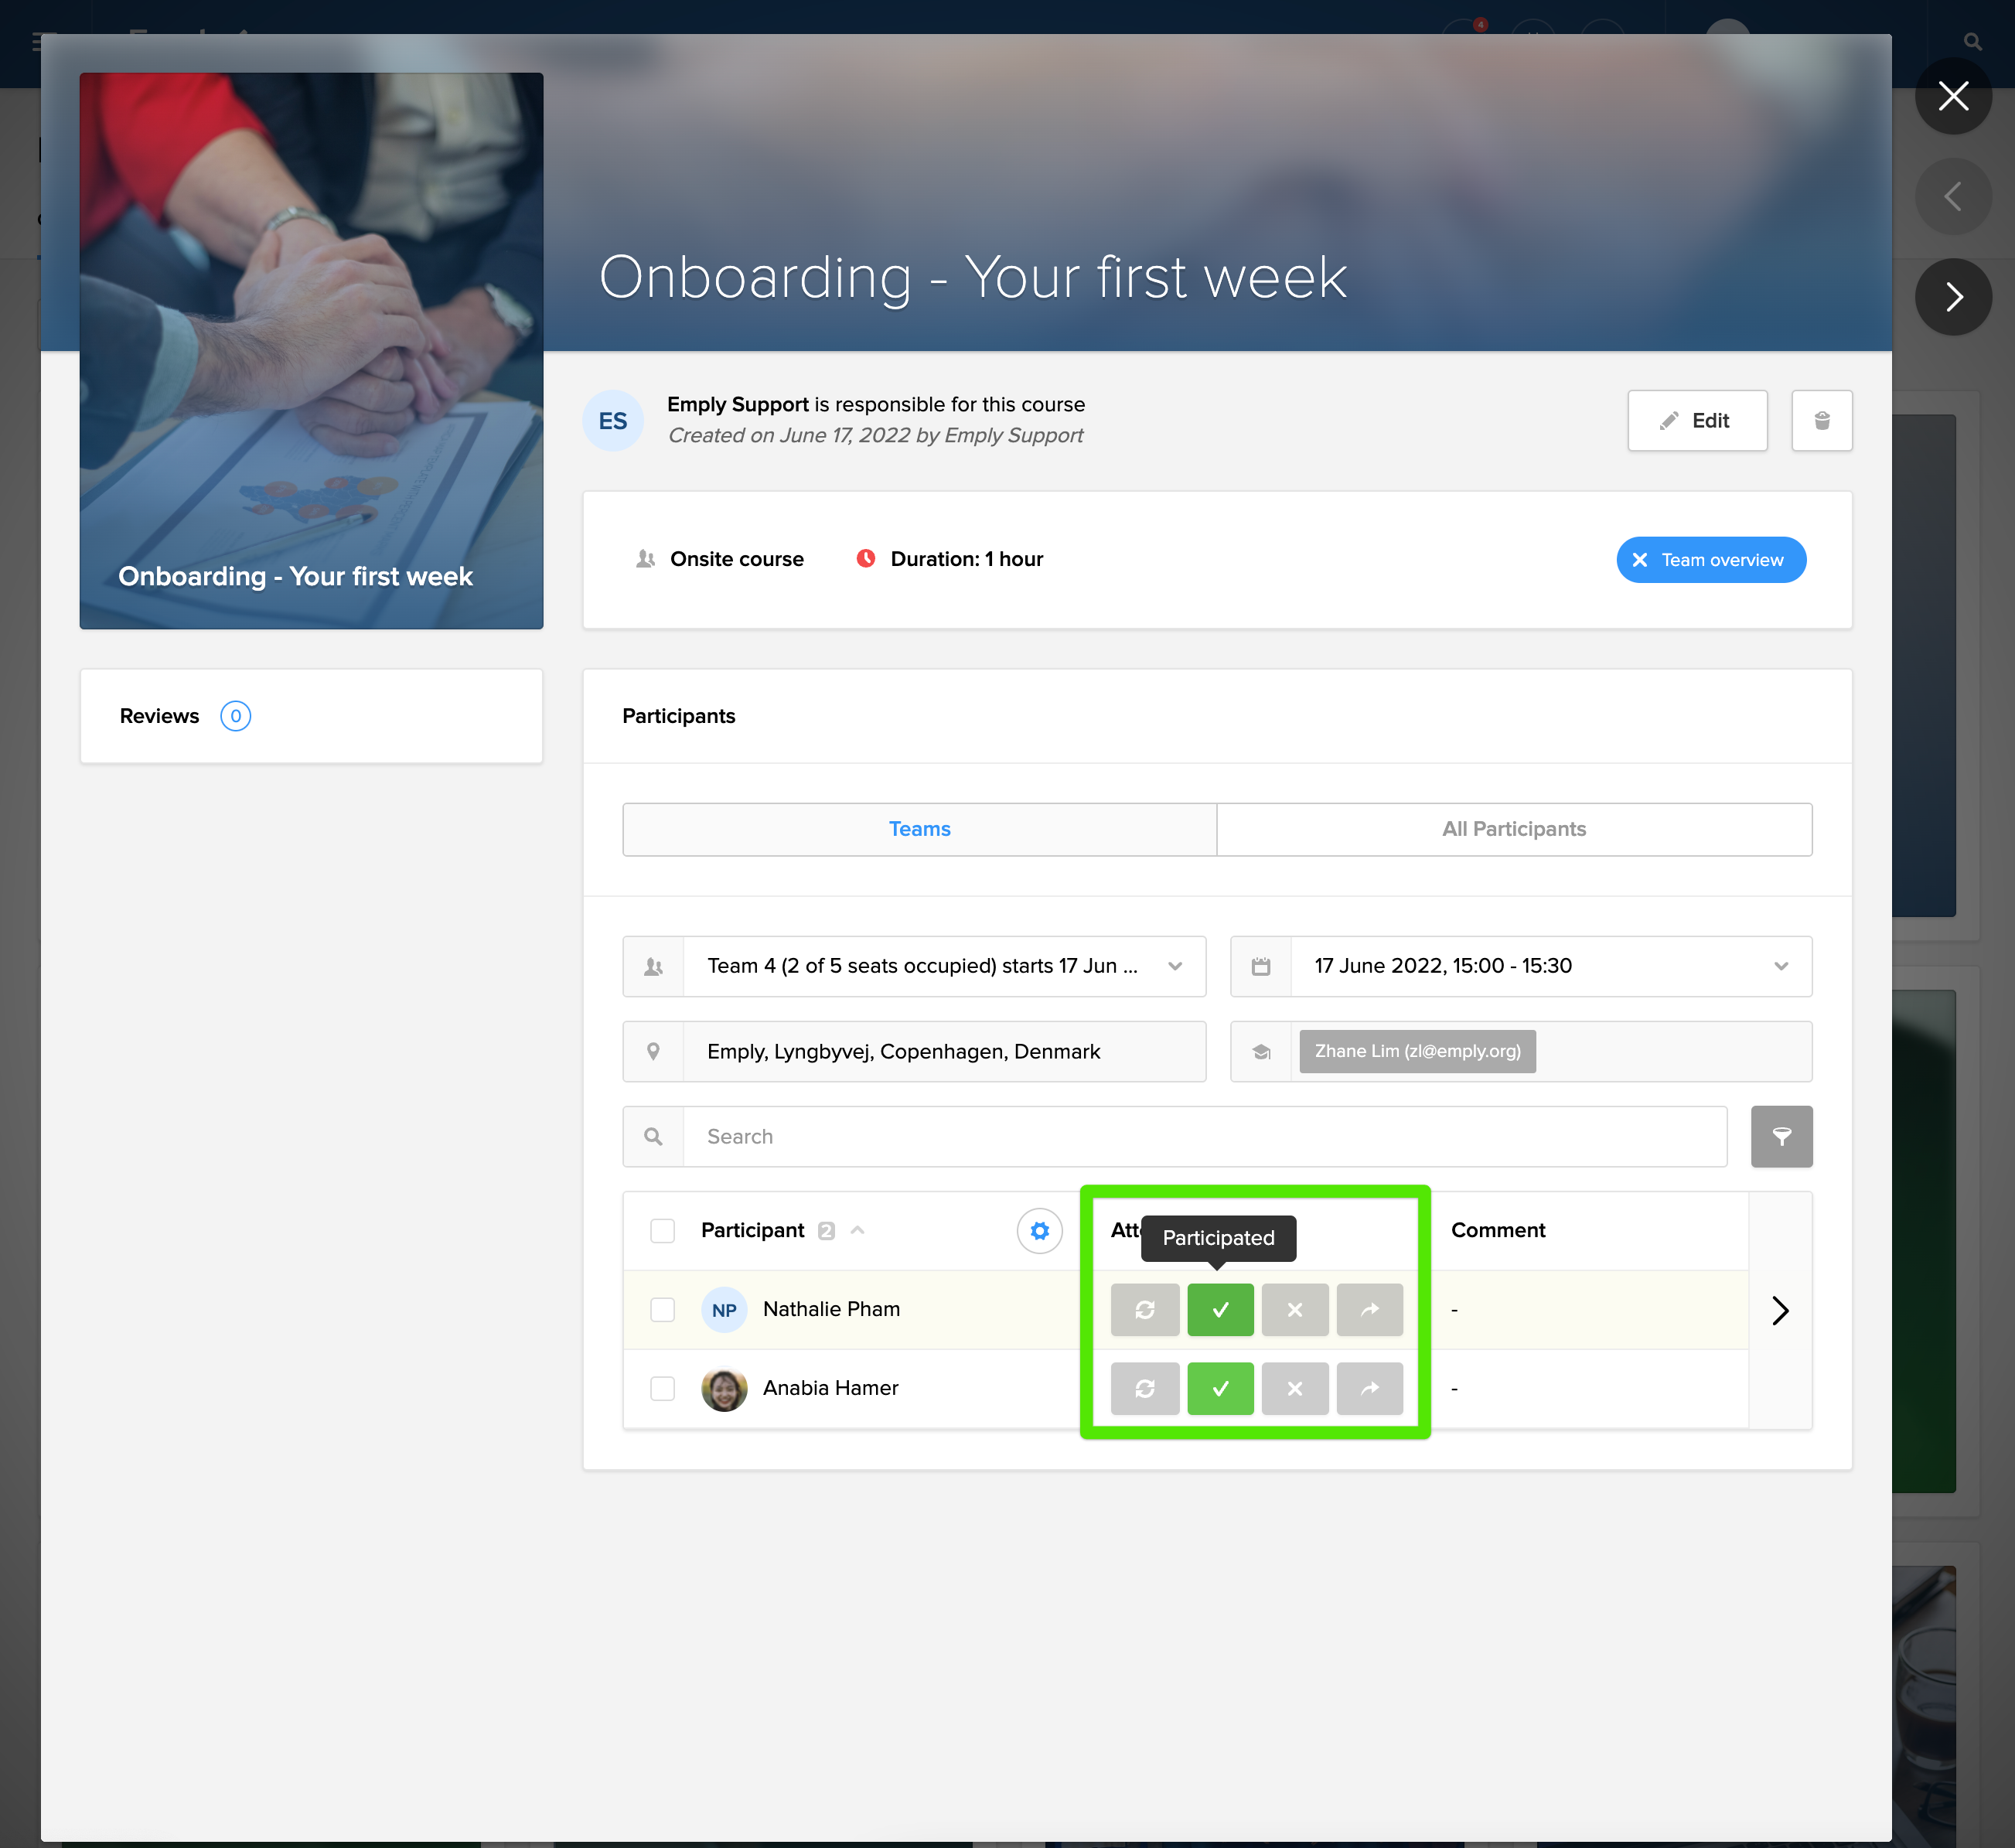
Task: Check Nathalie Pham's row checkbox
Action: pos(662,1309)
